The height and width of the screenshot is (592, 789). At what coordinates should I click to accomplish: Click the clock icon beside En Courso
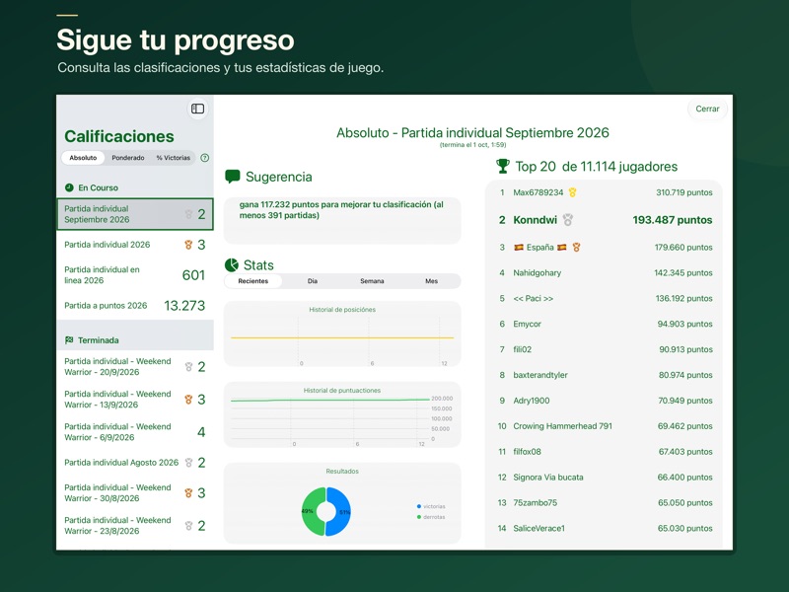coord(69,187)
